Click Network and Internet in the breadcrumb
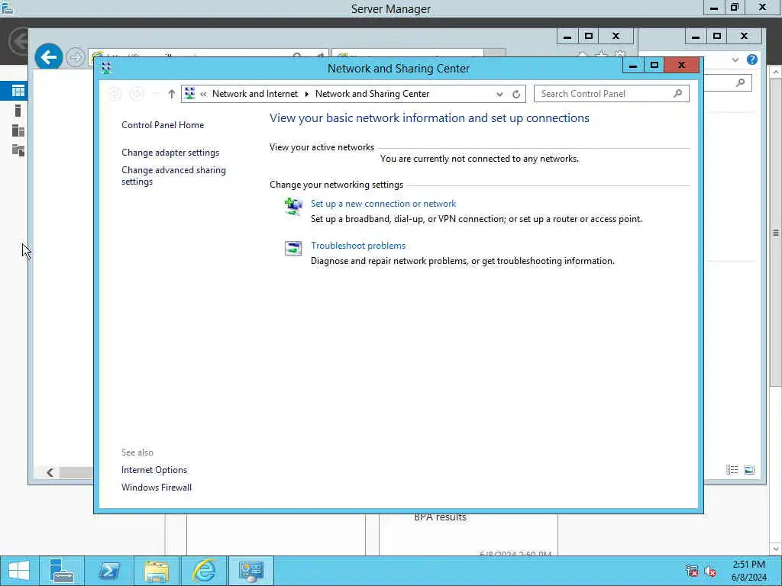 pos(255,94)
